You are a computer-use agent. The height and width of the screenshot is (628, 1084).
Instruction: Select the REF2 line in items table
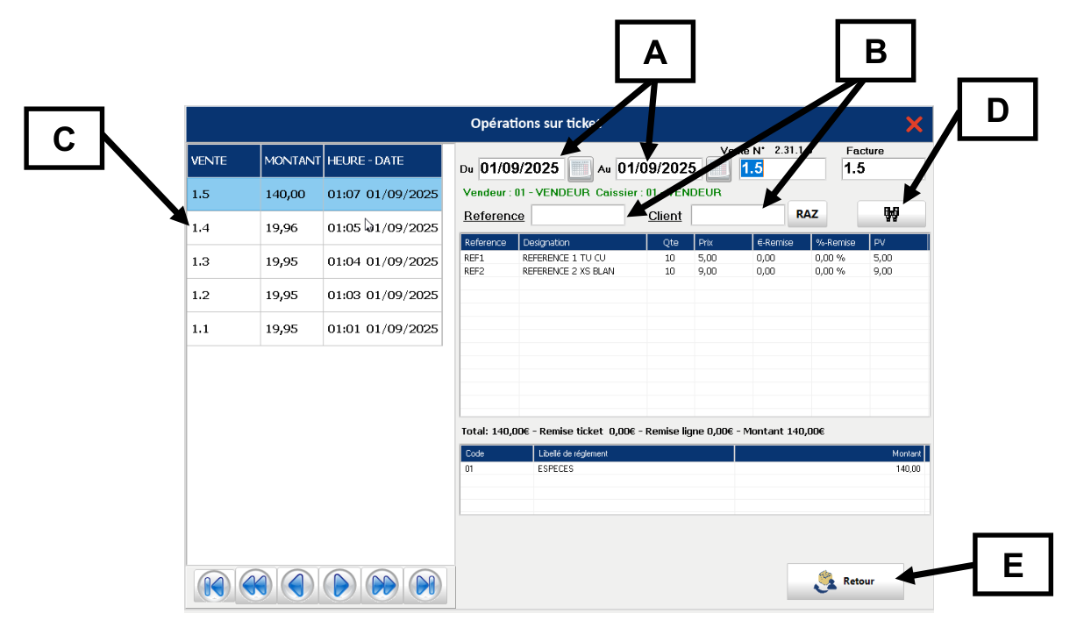point(694,271)
